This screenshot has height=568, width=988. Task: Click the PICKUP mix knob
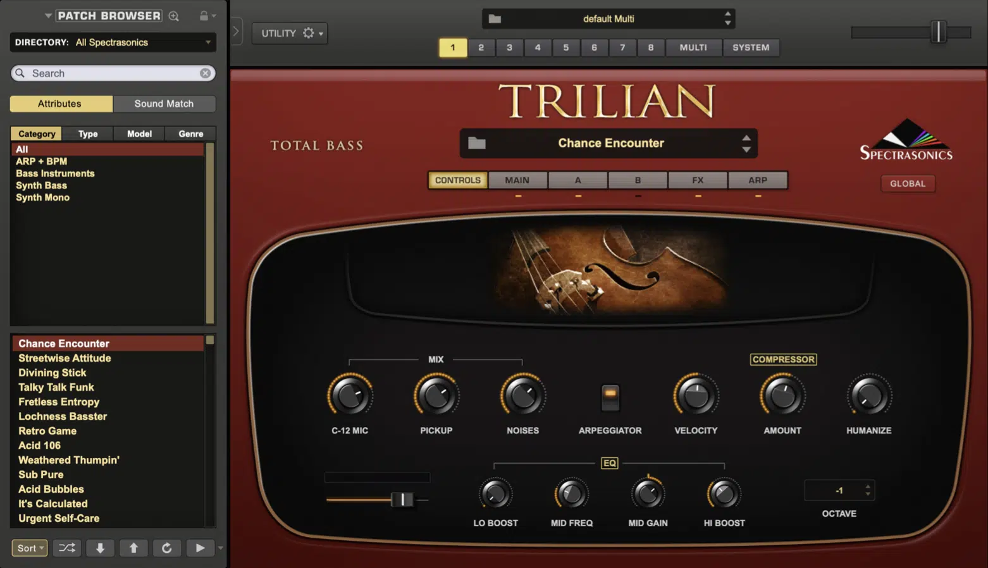point(436,396)
